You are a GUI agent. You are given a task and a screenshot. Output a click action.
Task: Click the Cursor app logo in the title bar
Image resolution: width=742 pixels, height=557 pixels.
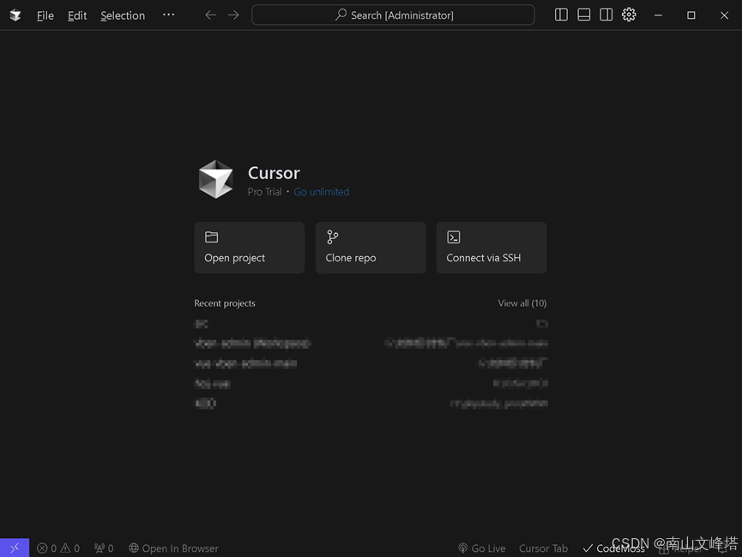(x=15, y=15)
